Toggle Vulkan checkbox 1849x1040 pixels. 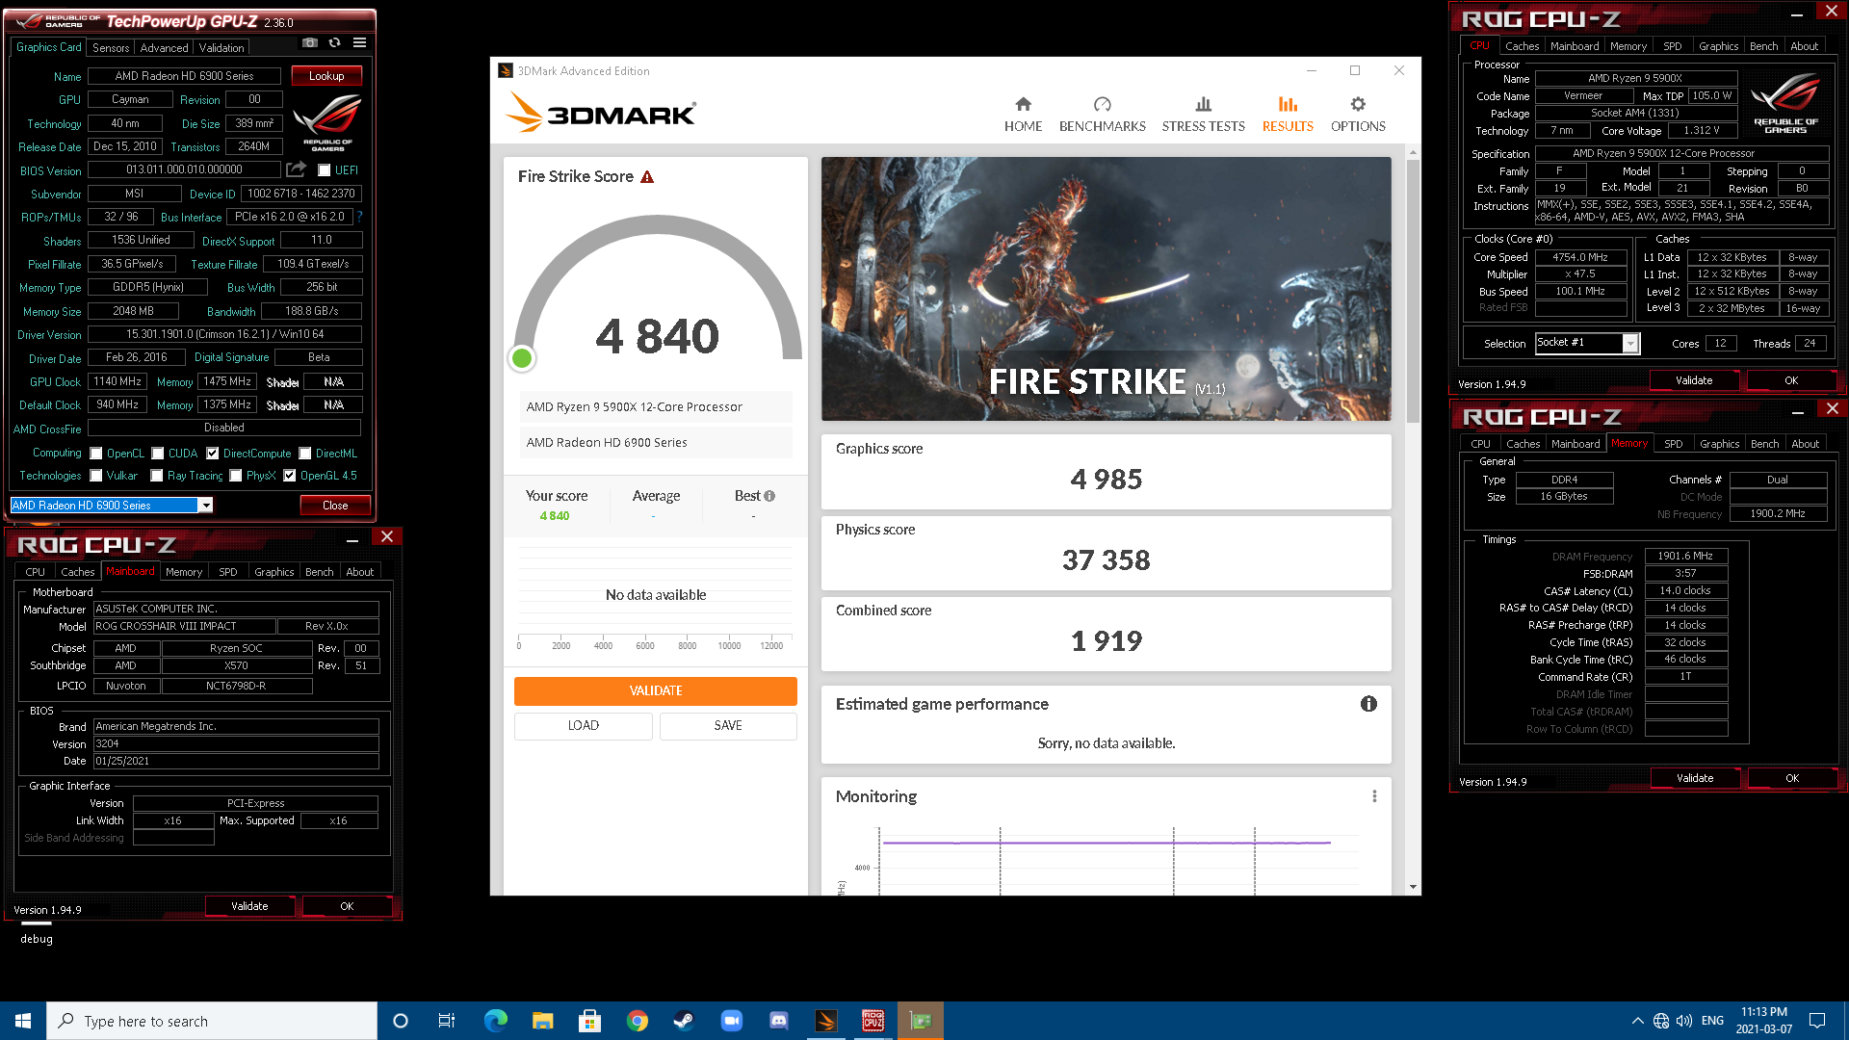pos(95,476)
